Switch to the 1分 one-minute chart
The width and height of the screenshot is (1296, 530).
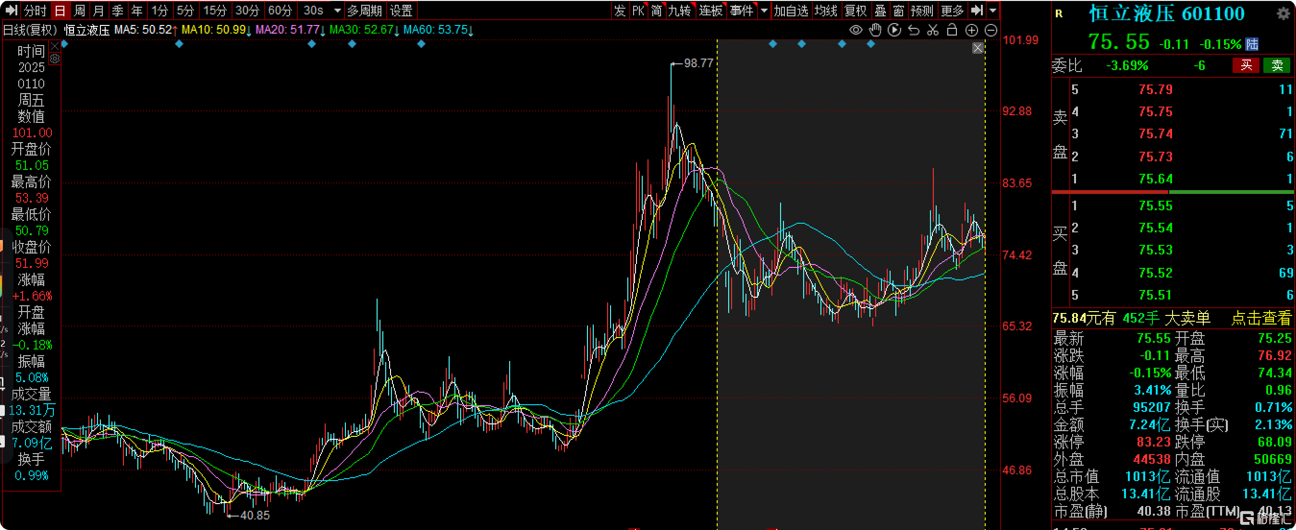click(x=160, y=10)
